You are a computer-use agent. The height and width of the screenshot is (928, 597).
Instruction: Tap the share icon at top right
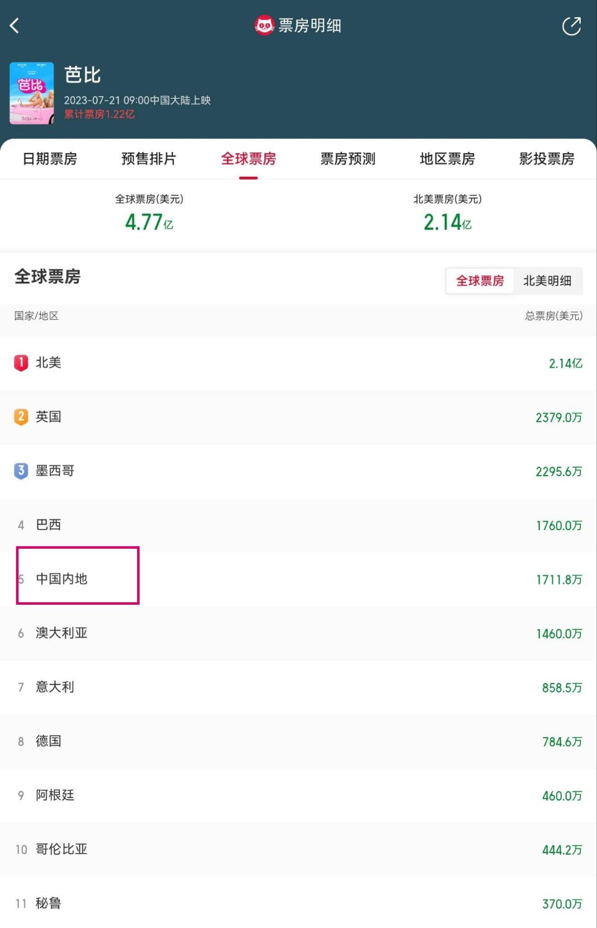(571, 26)
